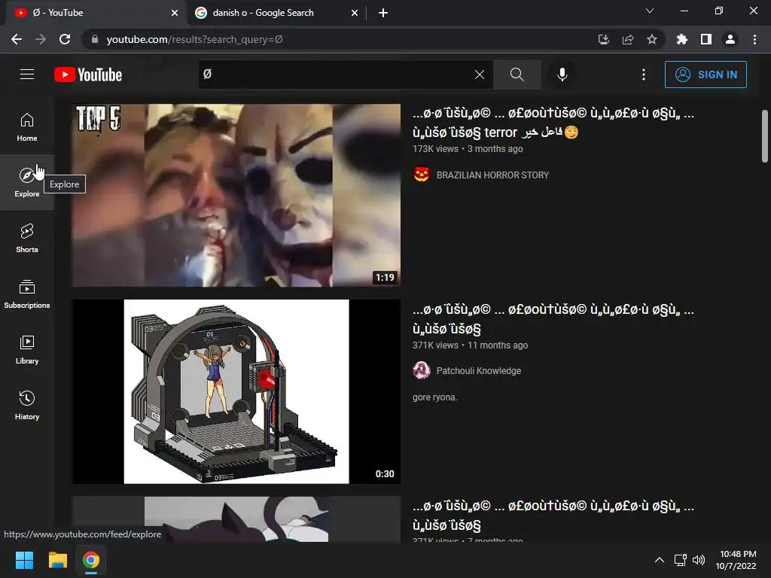The image size is (771, 578).
Task: Click the browser address bar URL
Action: (x=194, y=39)
